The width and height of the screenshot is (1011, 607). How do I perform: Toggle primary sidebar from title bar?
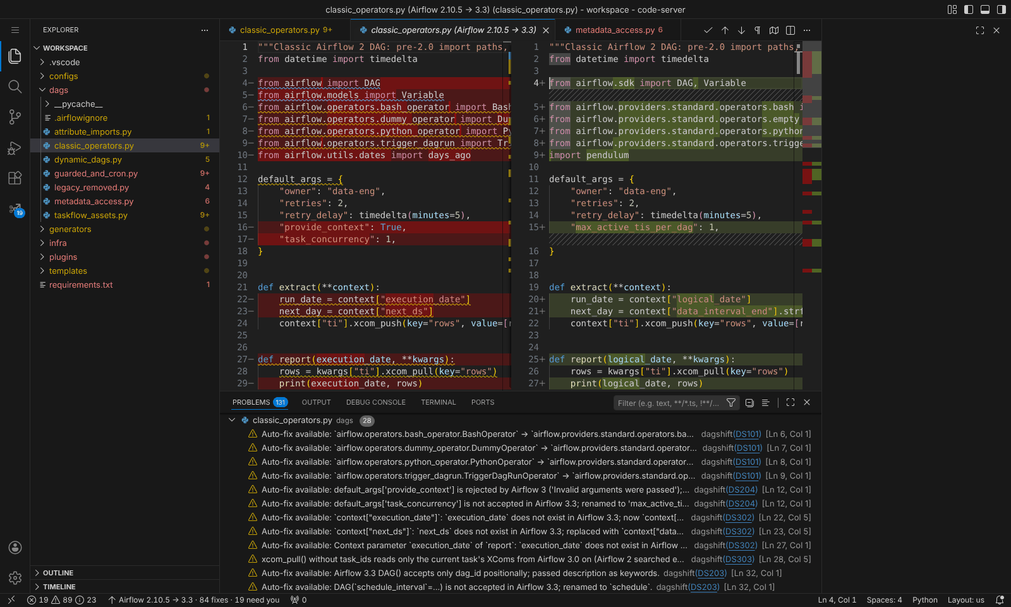click(x=969, y=9)
